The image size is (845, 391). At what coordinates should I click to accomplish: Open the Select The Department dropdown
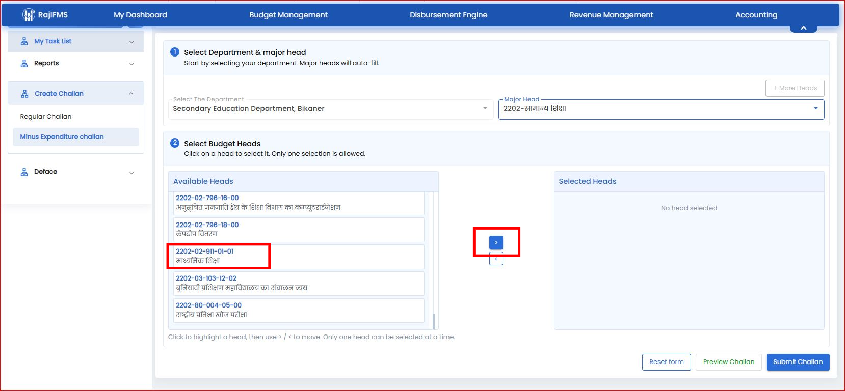[x=330, y=109]
